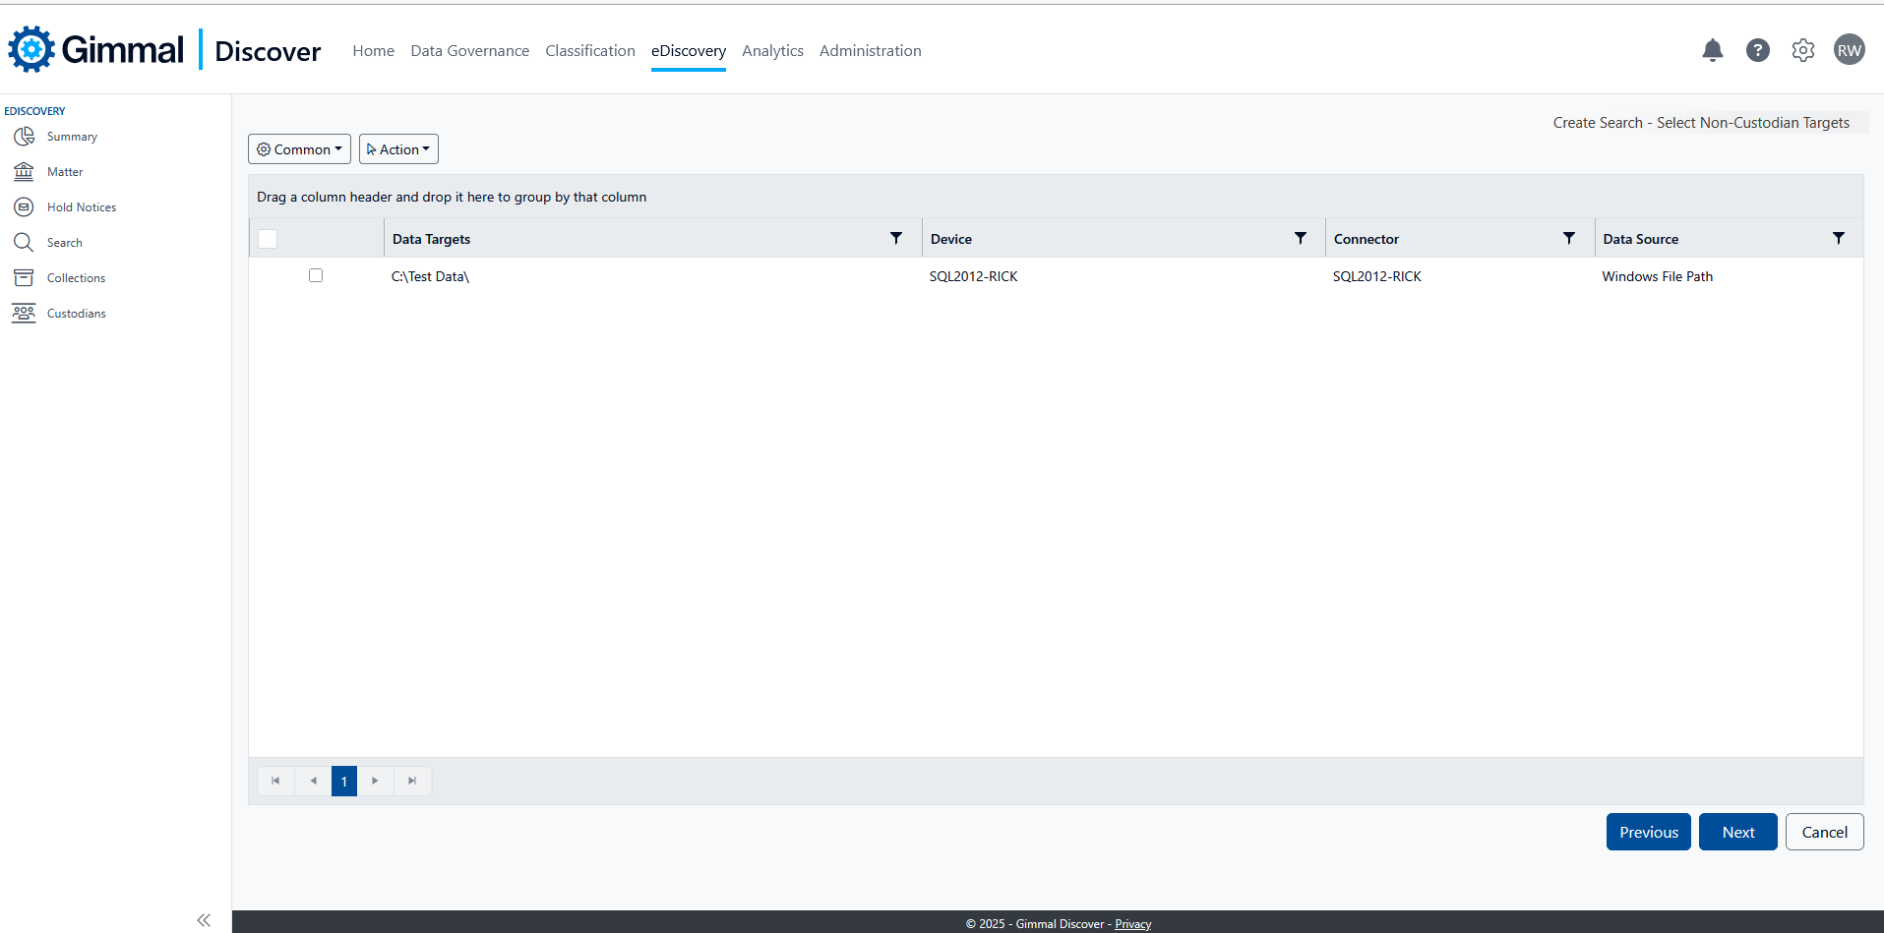Cancel the search creation
Screen dimensions: 1884x933
[x=1824, y=832]
